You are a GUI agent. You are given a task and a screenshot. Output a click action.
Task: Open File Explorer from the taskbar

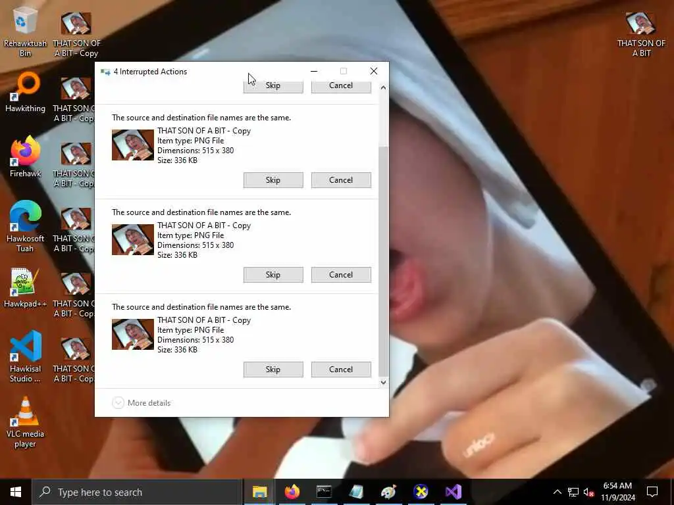[x=259, y=492]
